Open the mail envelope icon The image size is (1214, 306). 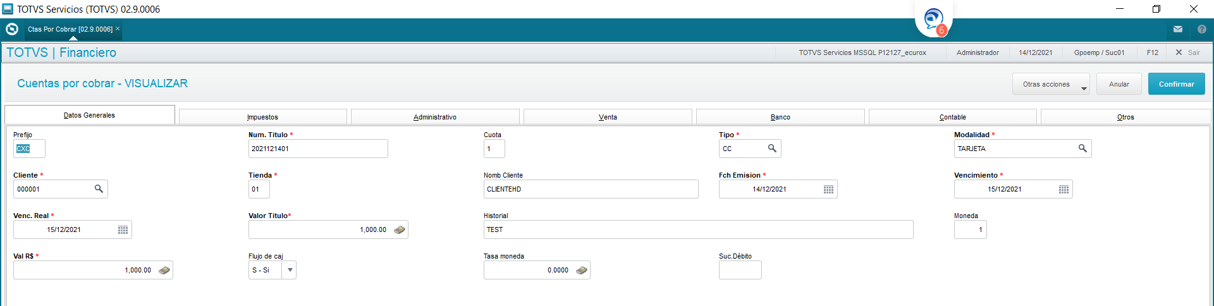point(1178,29)
